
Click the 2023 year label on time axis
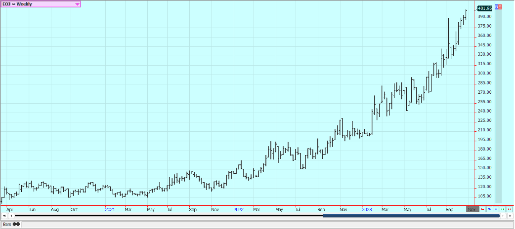tap(367, 210)
